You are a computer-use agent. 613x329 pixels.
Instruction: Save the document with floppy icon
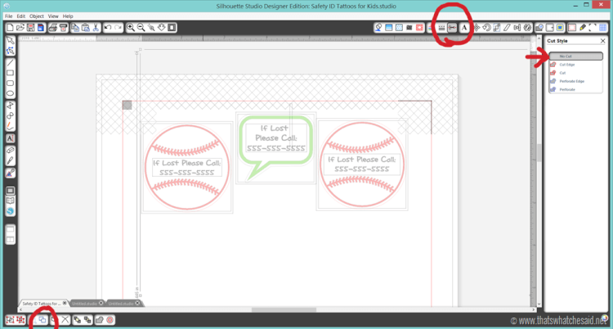click(30, 28)
